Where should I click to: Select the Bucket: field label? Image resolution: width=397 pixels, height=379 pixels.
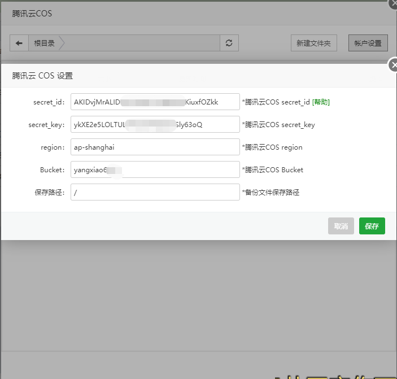52,169
